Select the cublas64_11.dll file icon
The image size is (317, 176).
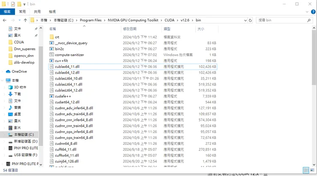click(x=51, y=67)
